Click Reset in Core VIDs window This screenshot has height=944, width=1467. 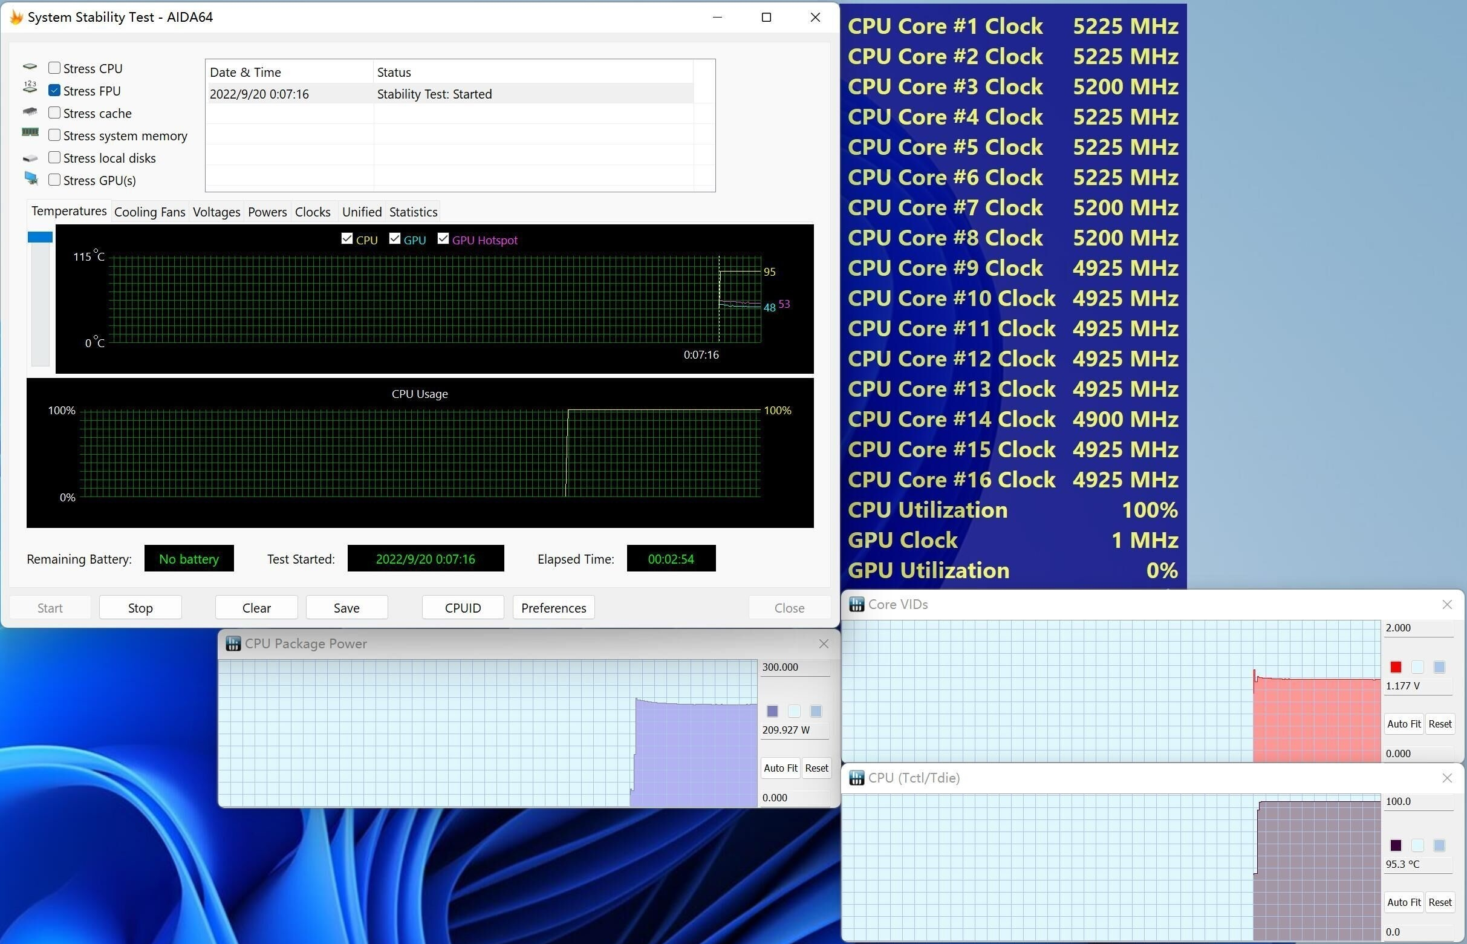(x=1440, y=724)
